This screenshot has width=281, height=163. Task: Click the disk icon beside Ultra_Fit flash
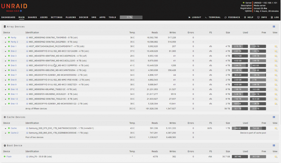coord(27,157)
